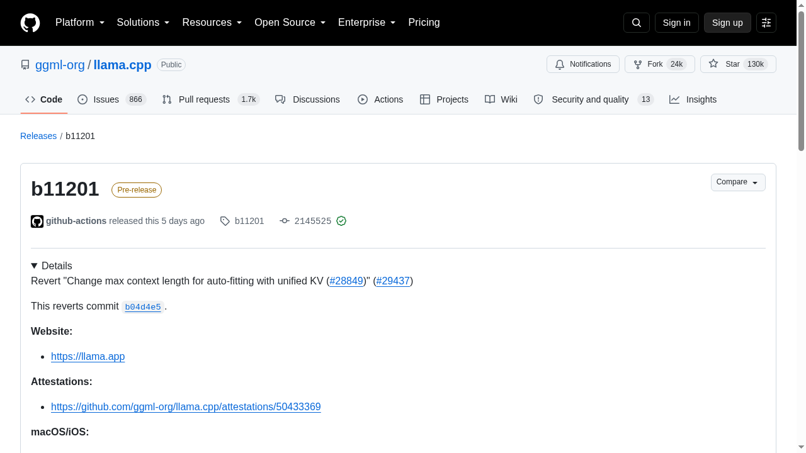
Task: Click the github-actions avatar
Action: tap(37, 221)
